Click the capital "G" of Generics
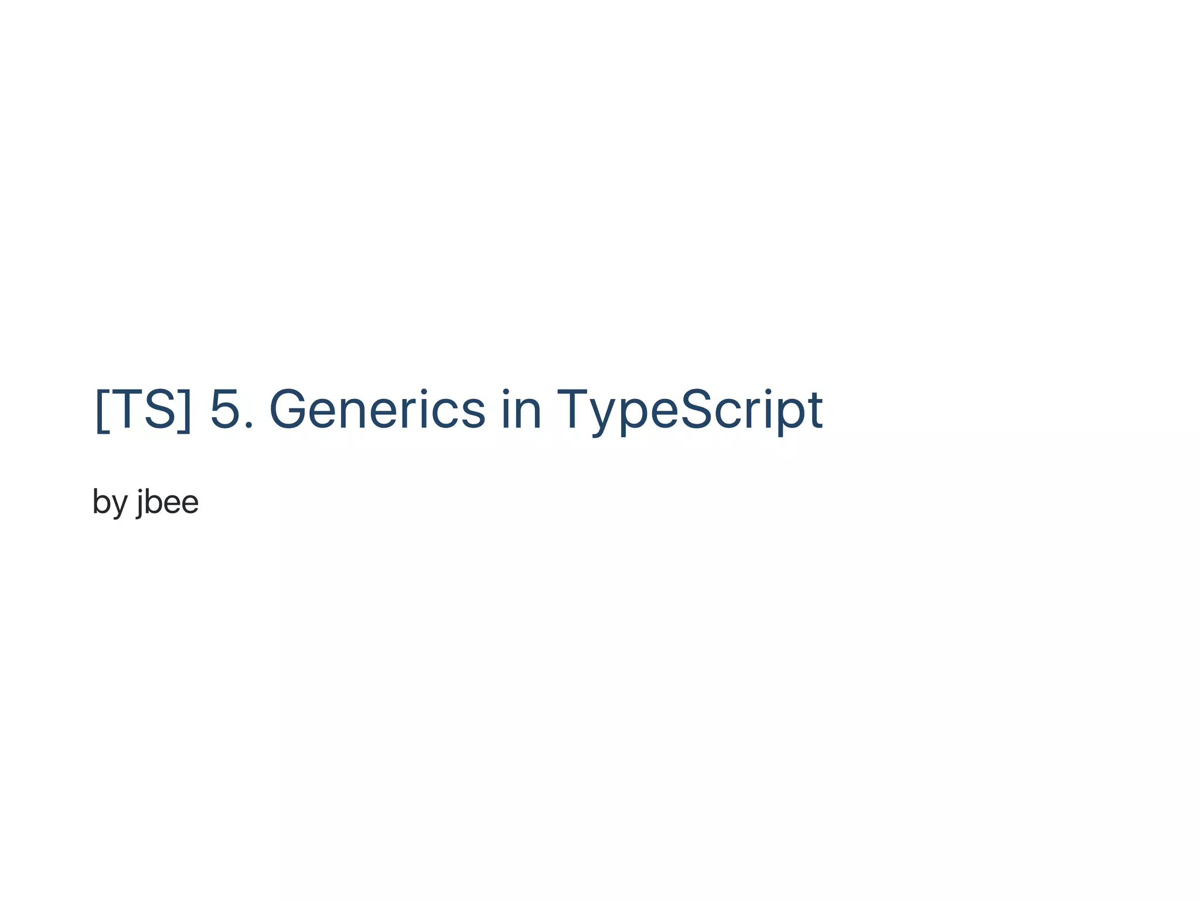The width and height of the screenshot is (1200, 901). pos(288,409)
